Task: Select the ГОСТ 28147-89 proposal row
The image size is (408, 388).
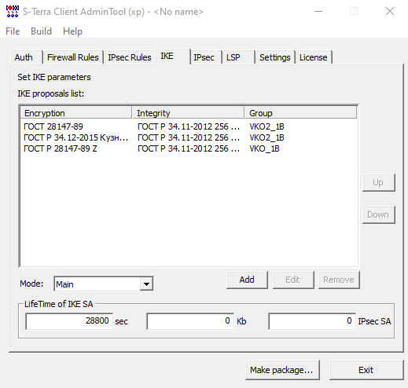Action: [x=189, y=126]
